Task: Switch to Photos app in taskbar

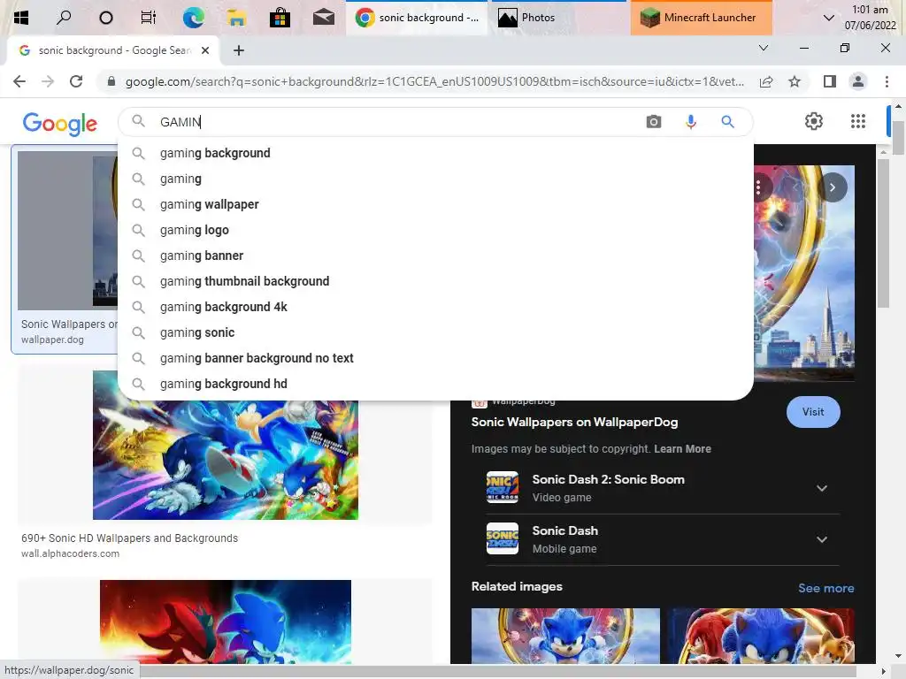Action: click(x=558, y=18)
